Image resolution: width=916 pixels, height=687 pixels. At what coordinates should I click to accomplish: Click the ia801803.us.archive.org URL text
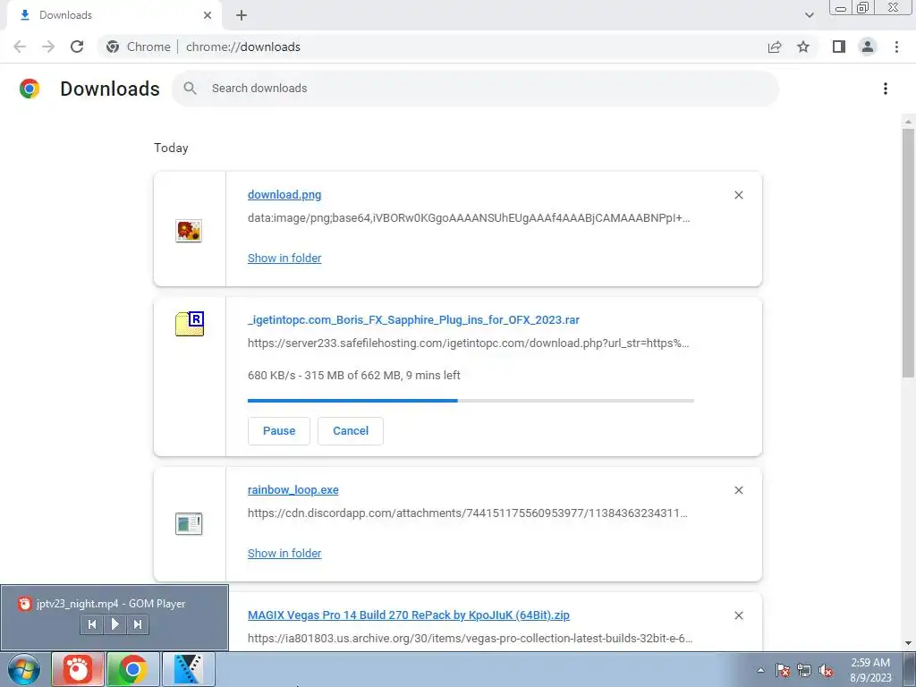click(x=471, y=638)
